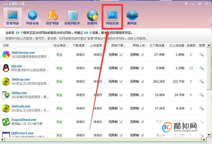Open the QQProtect.exe link
The width and height of the screenshot is (212, 144).
click(x=22, y=133)
